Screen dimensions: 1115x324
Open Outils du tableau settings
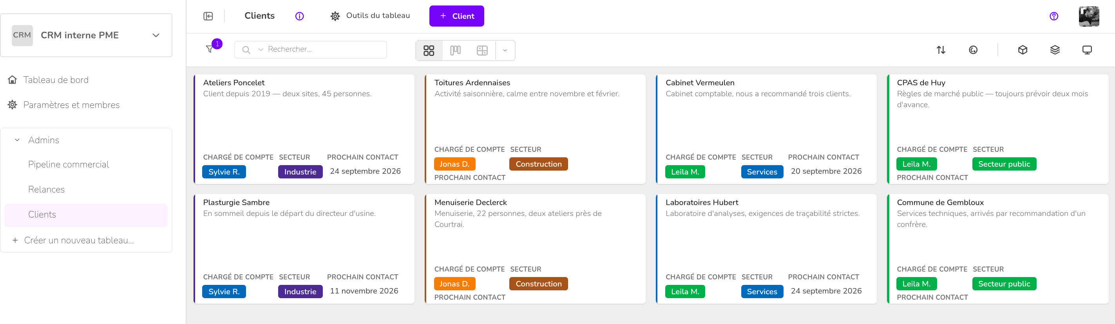(370, 16)
